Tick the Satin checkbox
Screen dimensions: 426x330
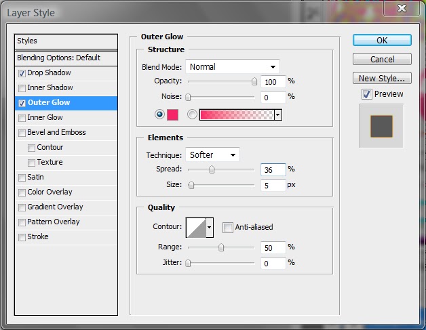(22, 178)
